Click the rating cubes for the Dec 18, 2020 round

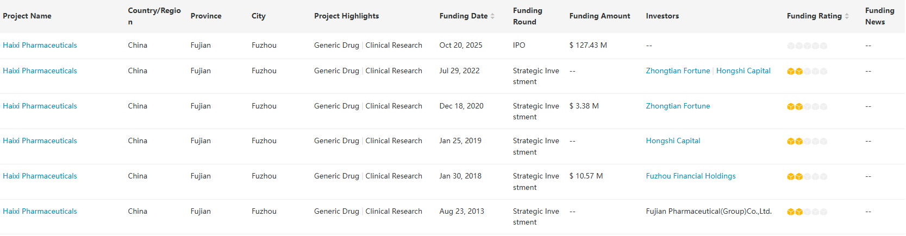[x=807, y=106]
